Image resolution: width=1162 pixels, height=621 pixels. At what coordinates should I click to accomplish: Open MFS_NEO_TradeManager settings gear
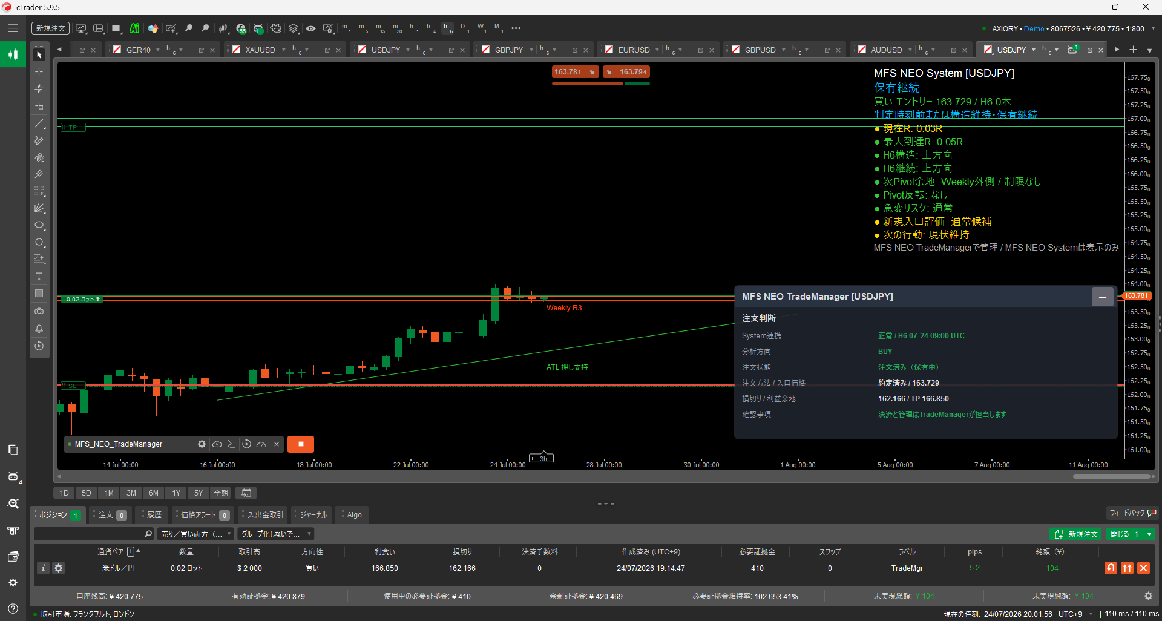[202, 444]
